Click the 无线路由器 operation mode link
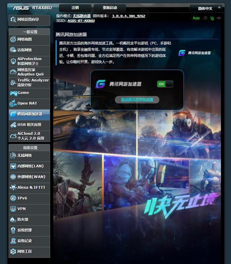Image resolution: width=231 pixels, height=264 pixels. coord(82,16)
